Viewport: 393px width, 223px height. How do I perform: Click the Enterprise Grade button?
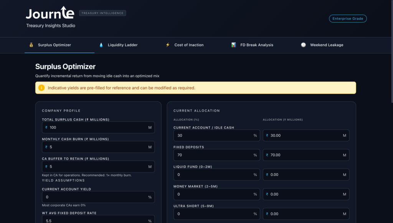[348, 18]
